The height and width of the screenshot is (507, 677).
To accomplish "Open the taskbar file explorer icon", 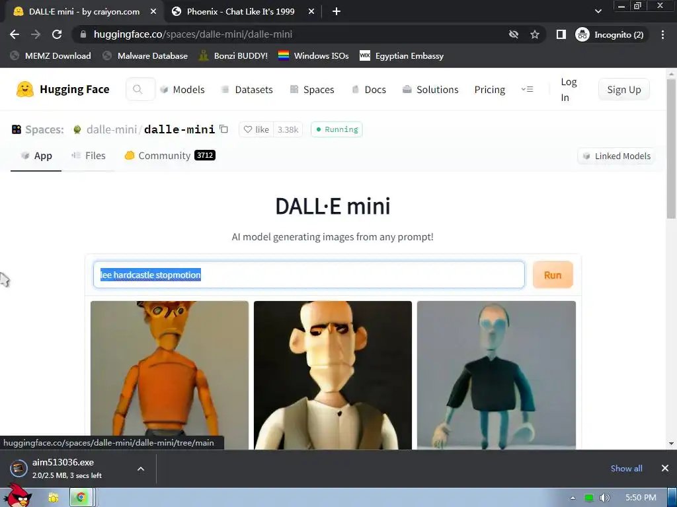I will coord(53,498).
